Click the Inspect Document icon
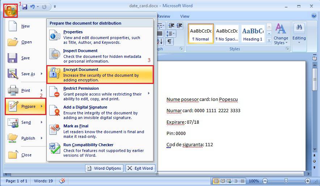 click(55, 54)
